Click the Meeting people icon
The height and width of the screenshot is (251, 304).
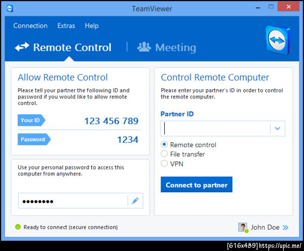pos(144,47)
